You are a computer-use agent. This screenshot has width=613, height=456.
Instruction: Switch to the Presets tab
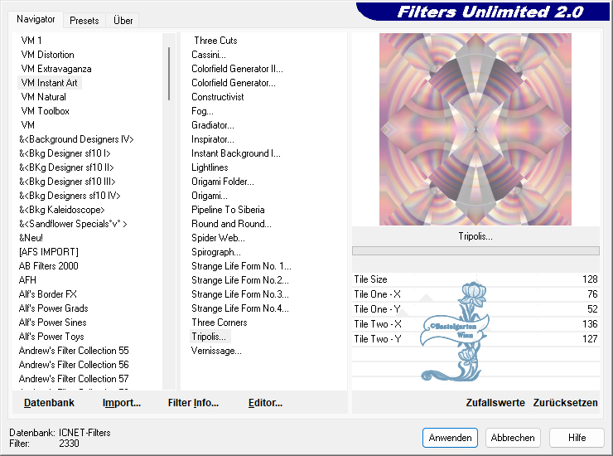pyautogui.click(x=84, y=20)
